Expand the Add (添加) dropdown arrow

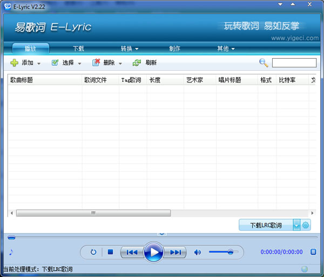39,64
